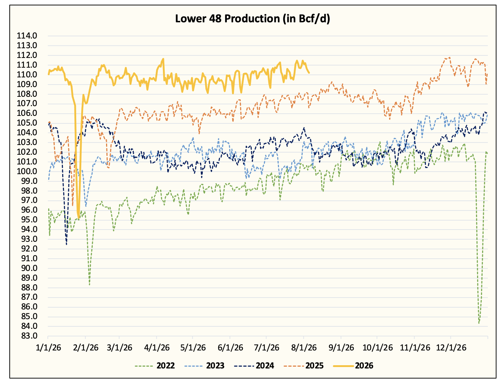Select the 9/1/26 x-axis date label
Image resolution: width=499 pixels, height=385 pixels.
pyautogui.click(x=341, y=348)
